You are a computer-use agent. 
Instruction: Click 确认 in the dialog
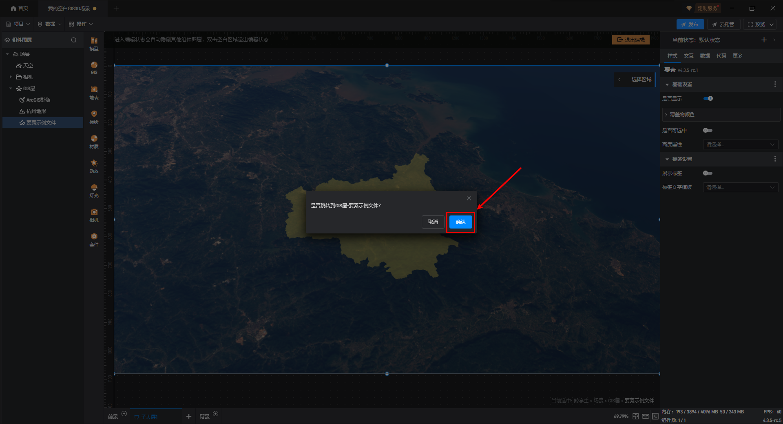coord(460,222)
